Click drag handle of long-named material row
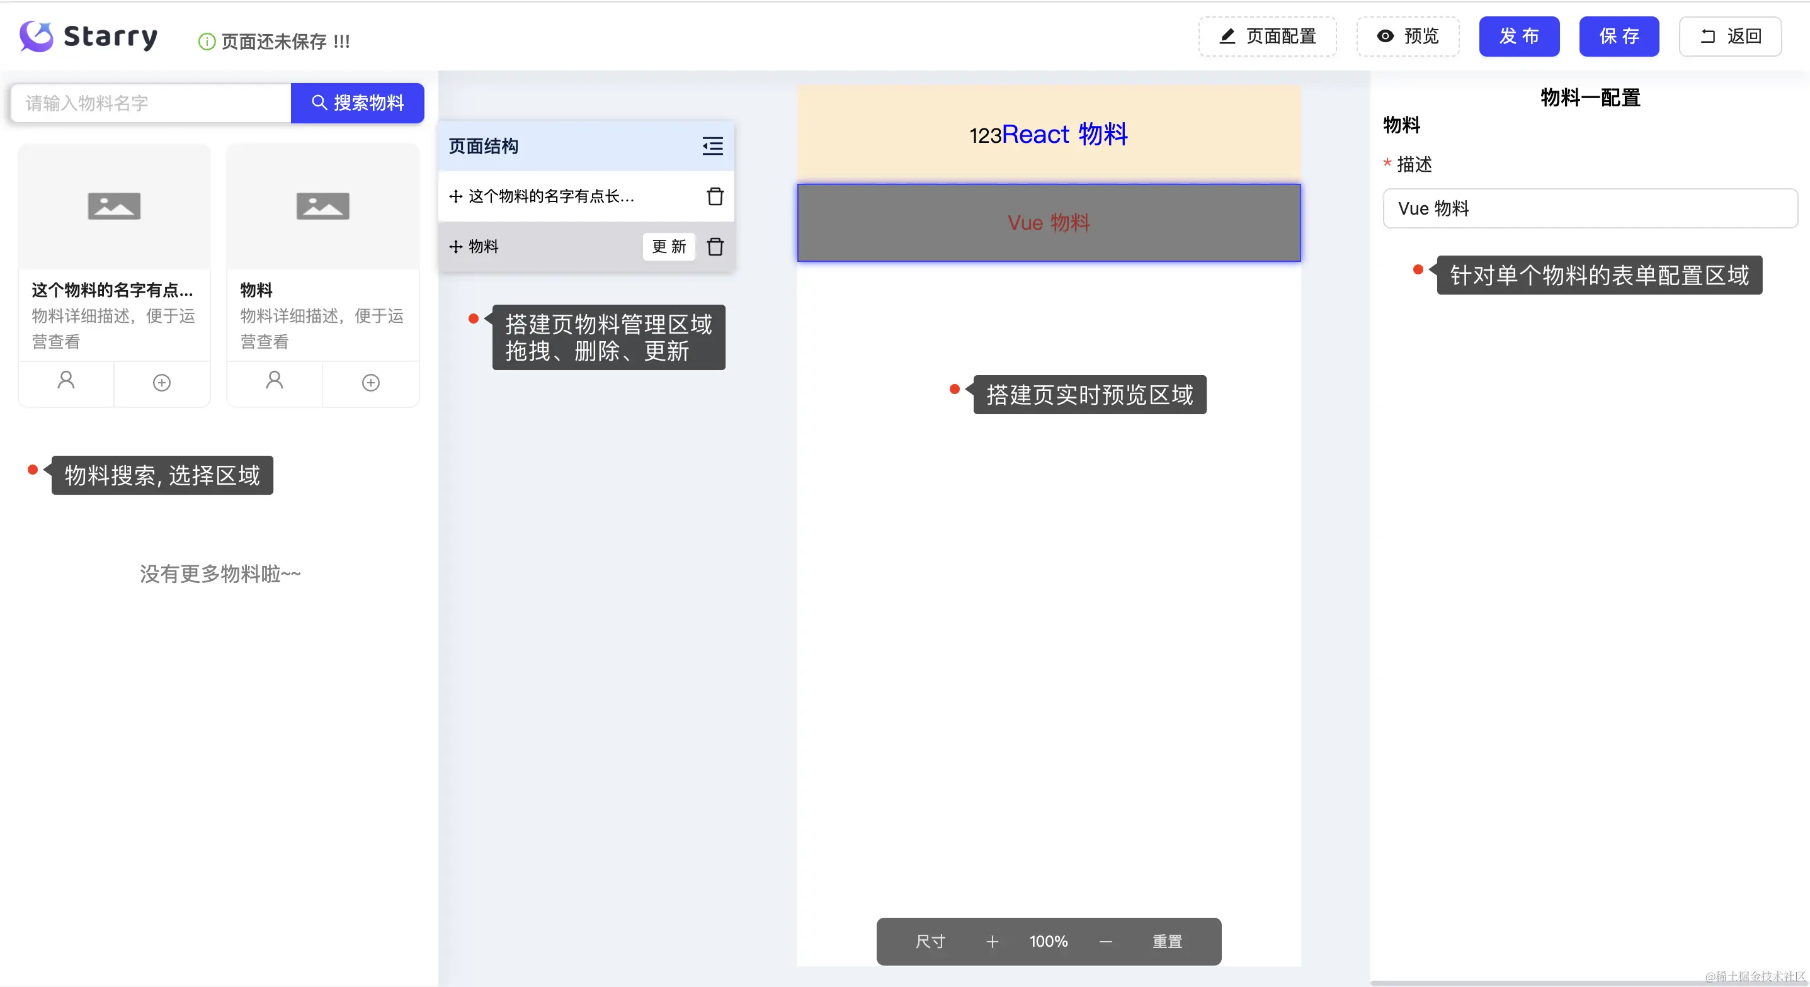The height and width of the screenshot is (987, 1810). pos(456,196)
